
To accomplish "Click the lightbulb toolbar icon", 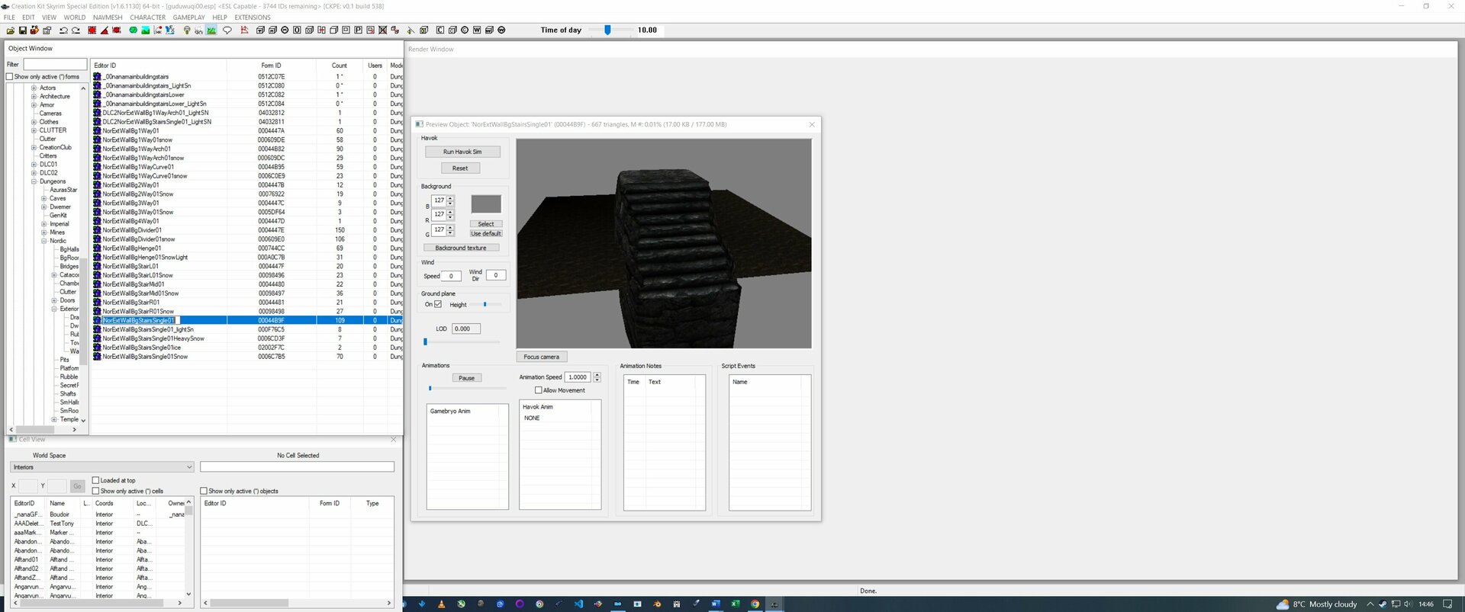I will coord(186,30).
